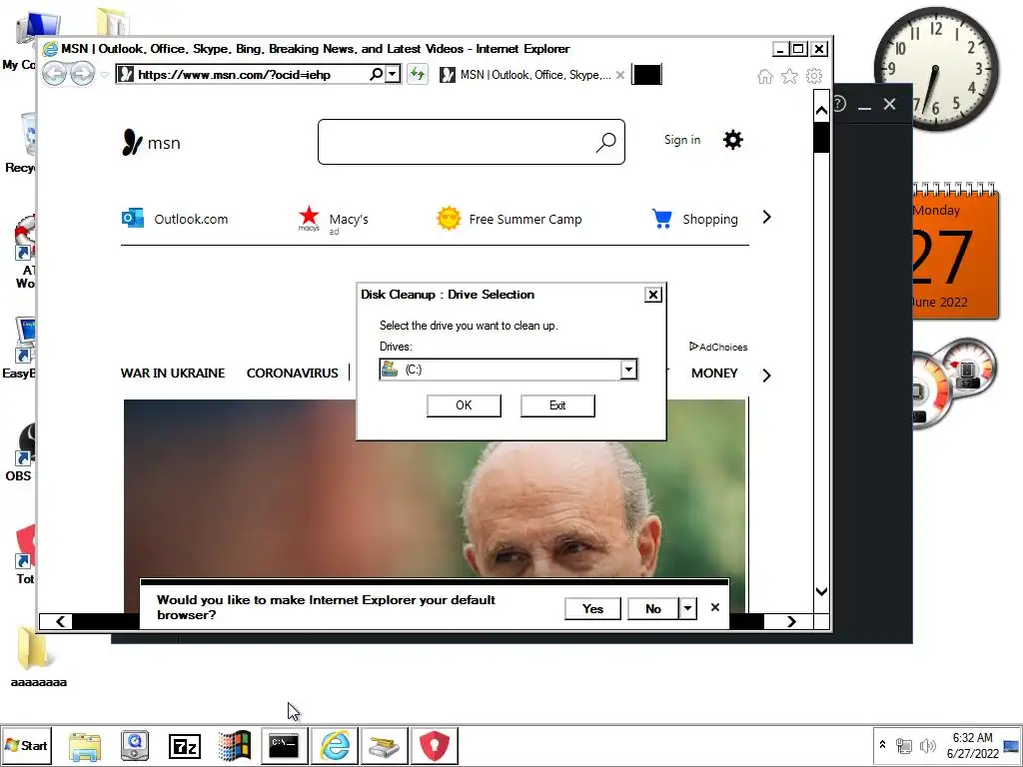Select the OBS desktop shortcut
Screen dimensions: 1023x767
pyautogui.click(x=20, y=452)
